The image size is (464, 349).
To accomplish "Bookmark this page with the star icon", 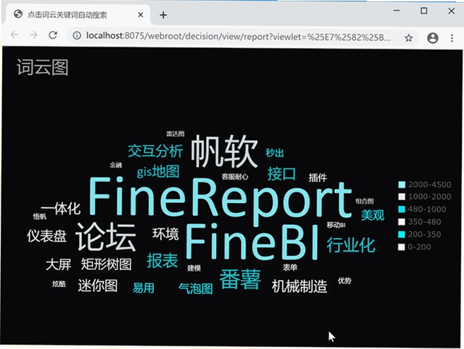I will pyautogui.click(x=409, y=38).
